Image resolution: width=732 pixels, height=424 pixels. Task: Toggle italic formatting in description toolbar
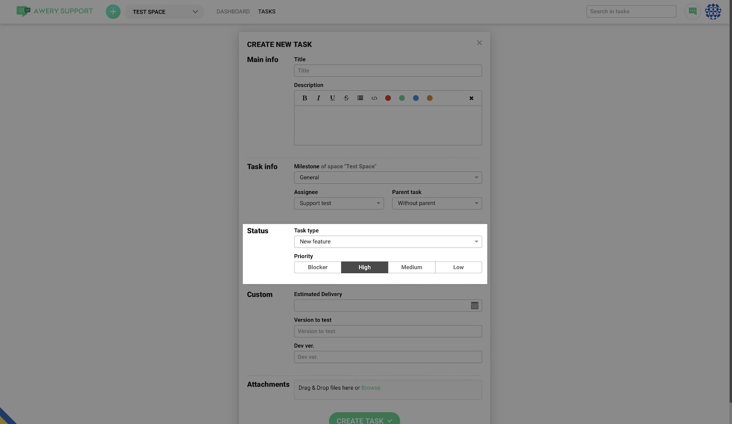(x=318, y=98)
